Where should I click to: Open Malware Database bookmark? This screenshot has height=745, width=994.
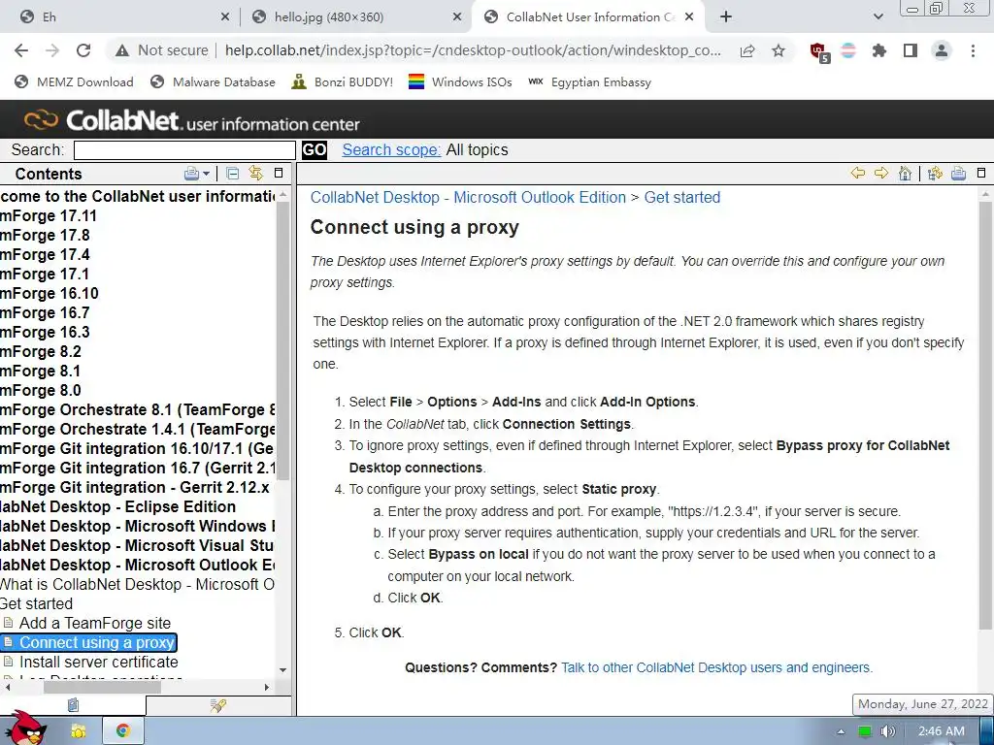coord(213,82)
